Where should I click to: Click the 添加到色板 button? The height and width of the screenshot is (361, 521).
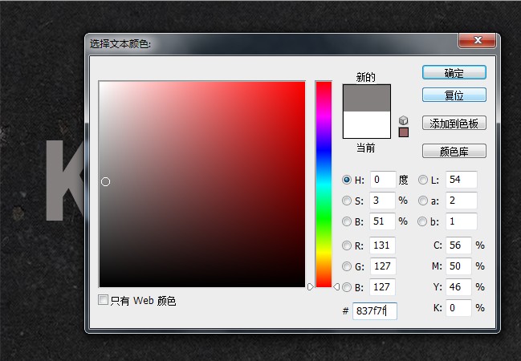click(454, 124)
